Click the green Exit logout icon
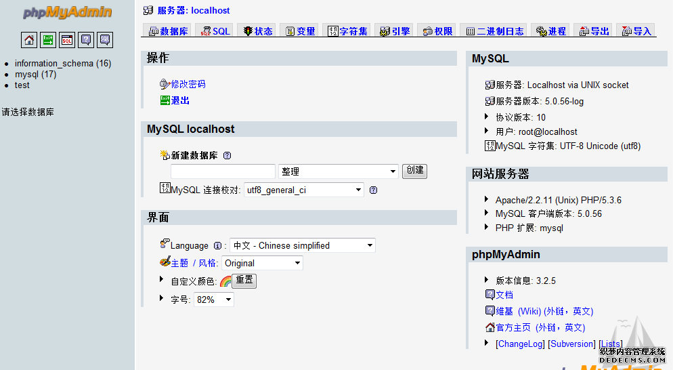This screenshot has height=370, width=673. pos(48,40)
